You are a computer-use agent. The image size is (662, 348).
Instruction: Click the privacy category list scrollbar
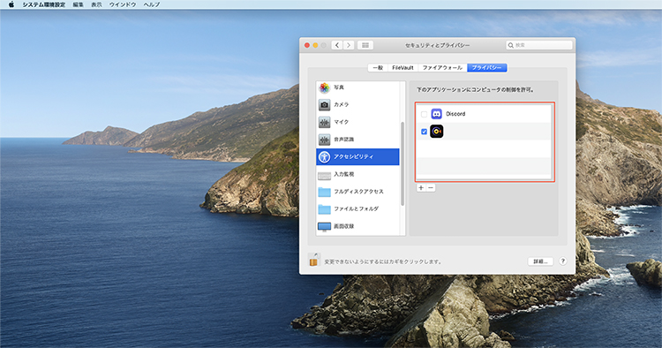(402, 164)
